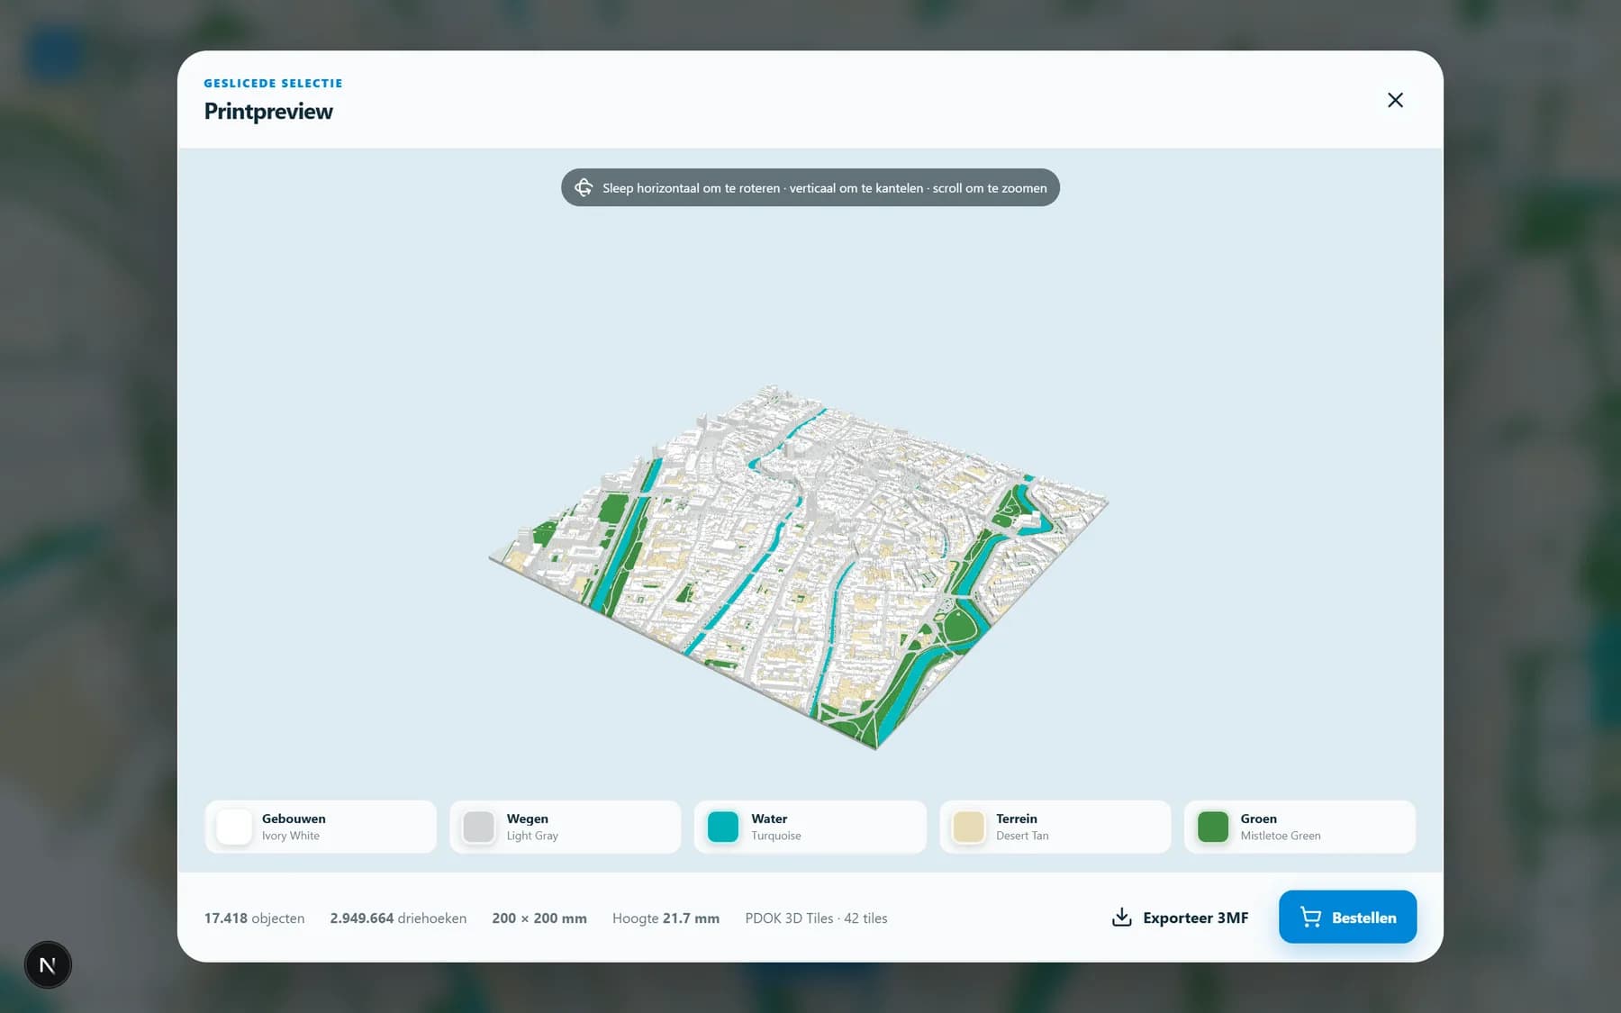Select the Gebouwen label text
This screenshot has width=1621, height=1013.
294,819
